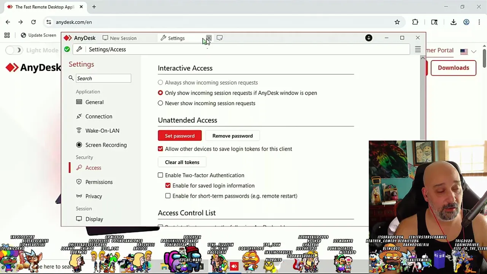The image size is (487, 274).
Task: Open the apps grid in bookmarks bar
Action: coord(7,35)
